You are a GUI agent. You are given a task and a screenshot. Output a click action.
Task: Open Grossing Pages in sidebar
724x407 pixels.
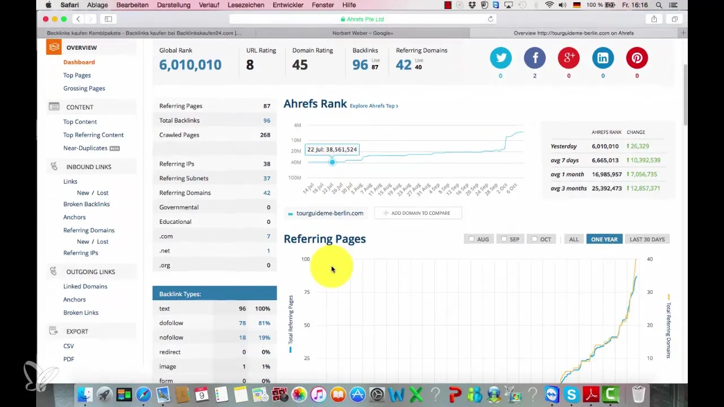pos(84,88)
